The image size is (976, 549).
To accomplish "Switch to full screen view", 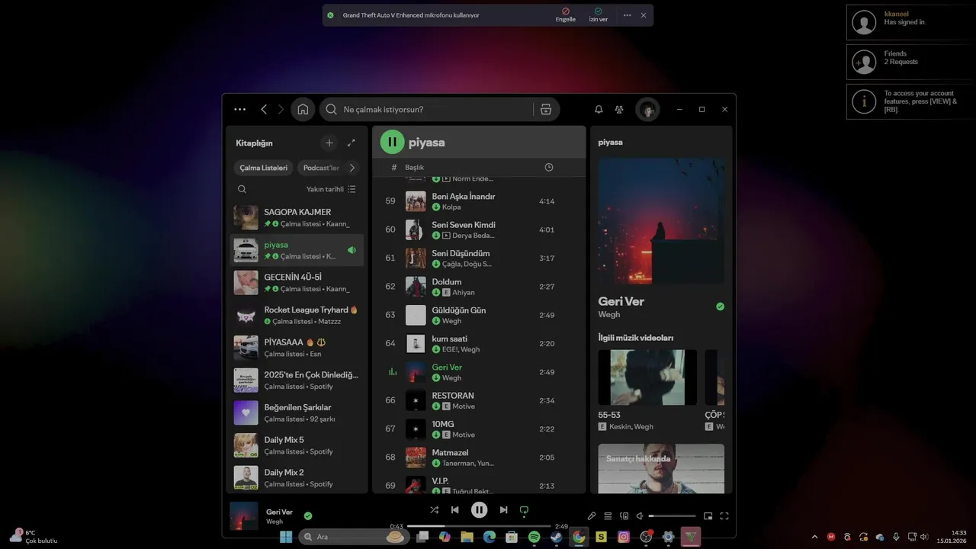I will [x=724, y=516].
